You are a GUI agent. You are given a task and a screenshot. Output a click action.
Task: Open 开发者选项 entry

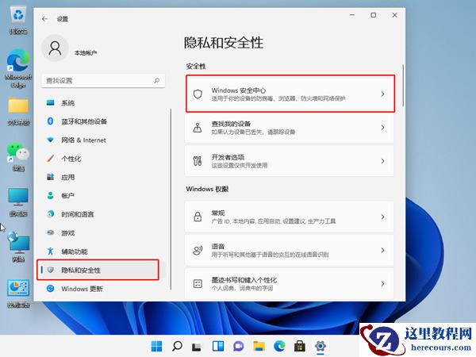(290, 161)
